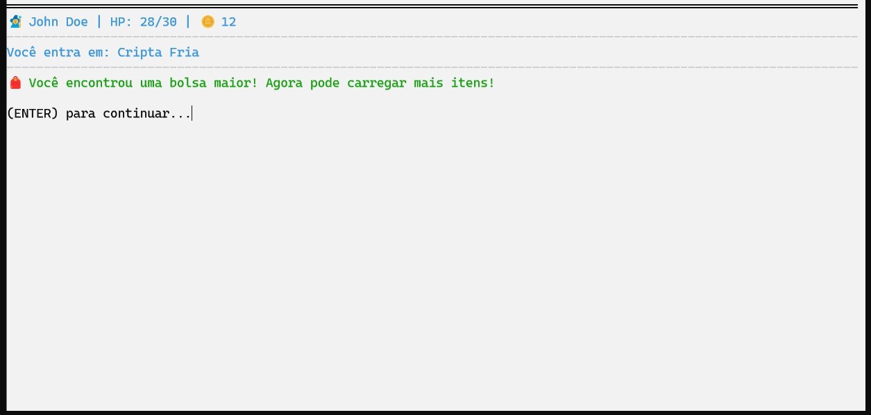Select the location name Cripta Fria

158,53
